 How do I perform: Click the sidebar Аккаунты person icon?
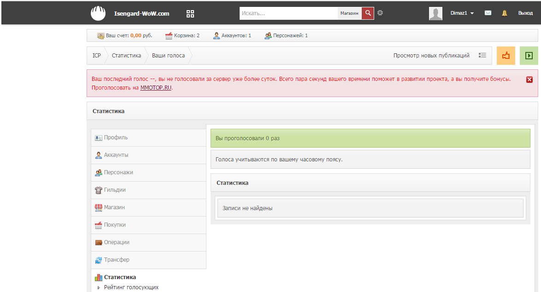tap(98, 155)
